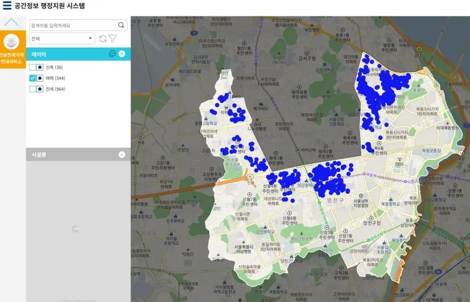Viewport: 470px width, 302px height.
Task: Click the magnifier search icon
Action: 121,25
